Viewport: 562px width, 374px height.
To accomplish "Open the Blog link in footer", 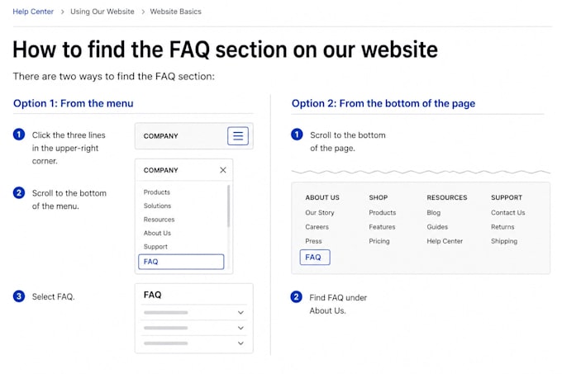I will pos(433,212).
